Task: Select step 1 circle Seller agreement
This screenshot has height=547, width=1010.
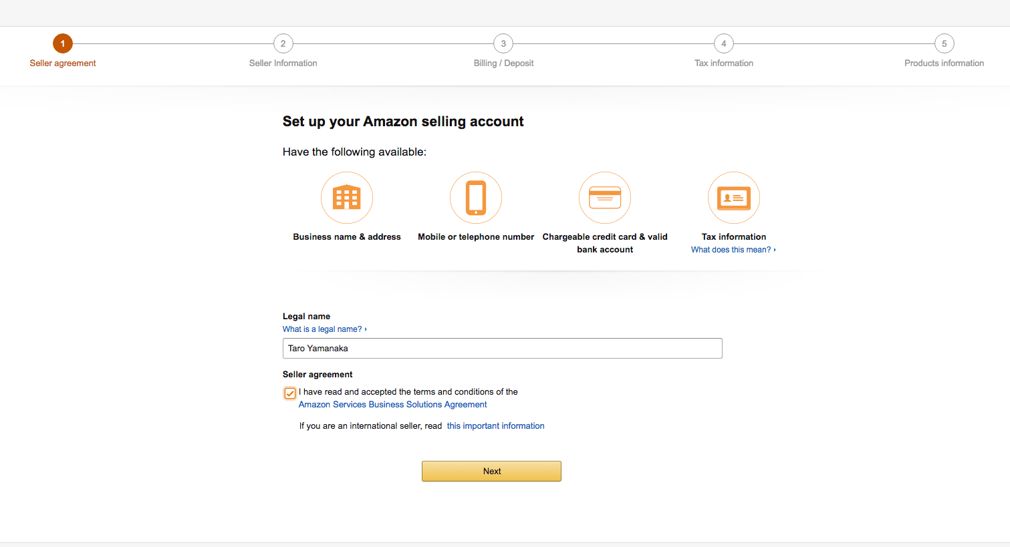Action: [63, 44]
